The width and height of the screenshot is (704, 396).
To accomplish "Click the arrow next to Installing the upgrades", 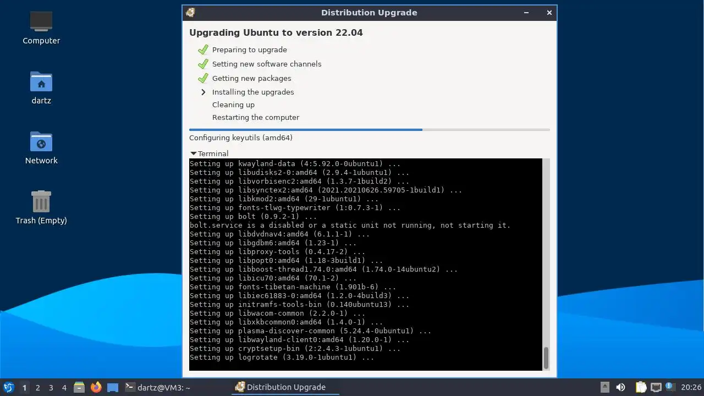I will click(203, 92).
